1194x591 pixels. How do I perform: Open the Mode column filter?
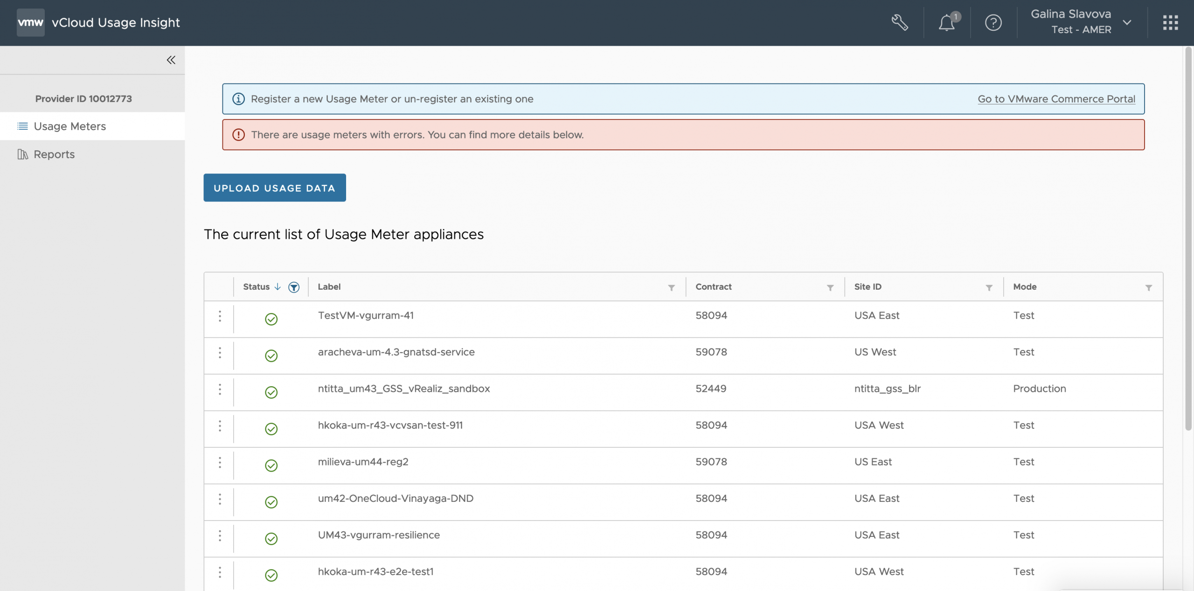1148,288
